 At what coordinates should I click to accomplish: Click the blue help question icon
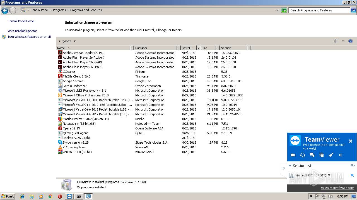click(x=351, y=41)
